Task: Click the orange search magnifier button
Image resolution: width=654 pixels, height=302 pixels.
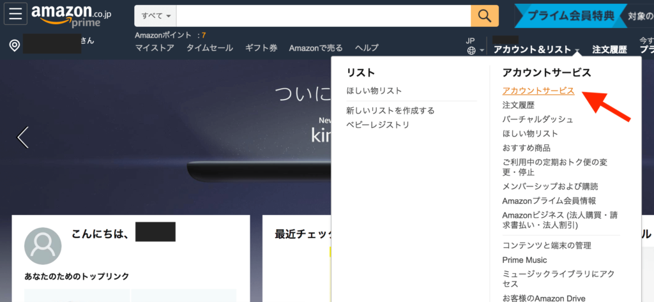Action: point(485,16)
